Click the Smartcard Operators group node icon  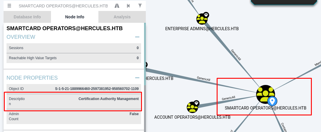[265, 94]
